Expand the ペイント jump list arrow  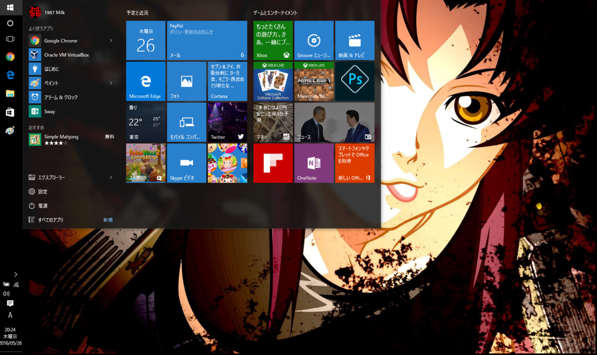click(x=111, y=83)
